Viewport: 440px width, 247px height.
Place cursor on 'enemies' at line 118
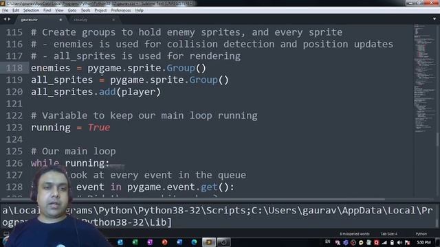click(50, 68)
